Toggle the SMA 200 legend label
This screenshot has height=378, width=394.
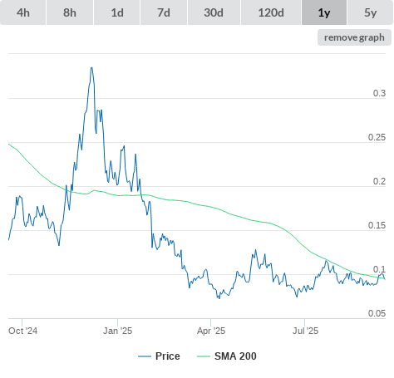click(x=235, y=356)
